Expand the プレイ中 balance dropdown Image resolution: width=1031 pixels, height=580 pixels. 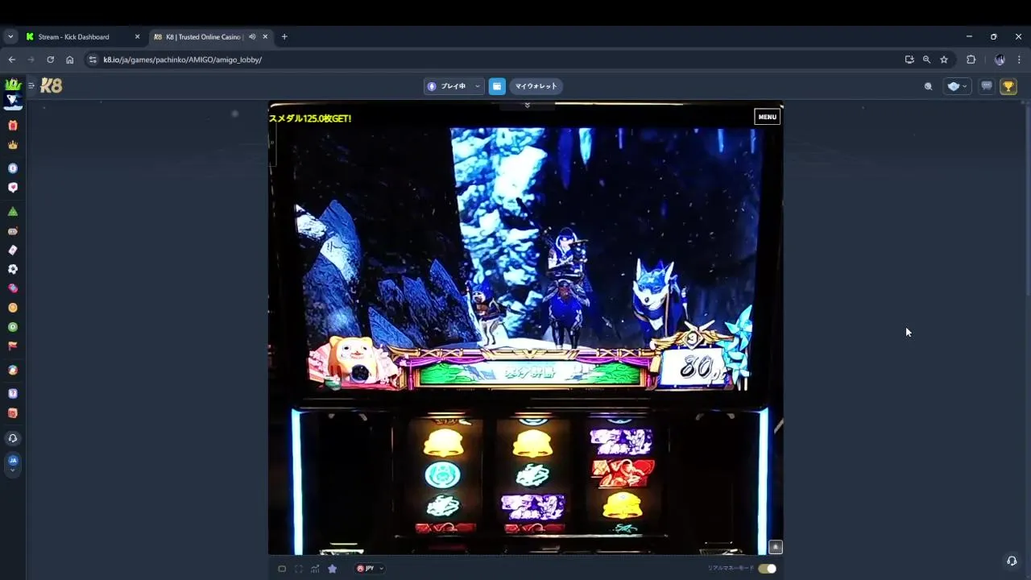pyautogui.click(x=454, y=86)
